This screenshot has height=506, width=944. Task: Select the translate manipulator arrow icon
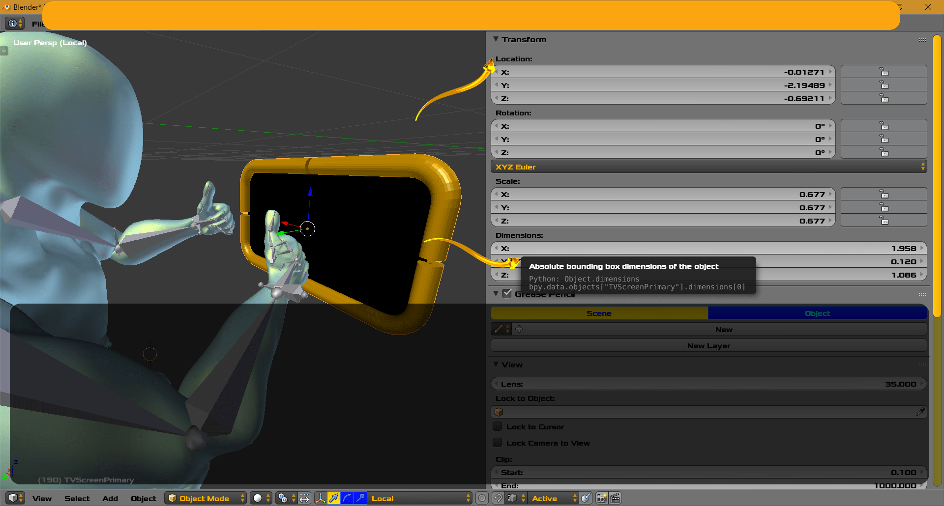coord(333,498)
